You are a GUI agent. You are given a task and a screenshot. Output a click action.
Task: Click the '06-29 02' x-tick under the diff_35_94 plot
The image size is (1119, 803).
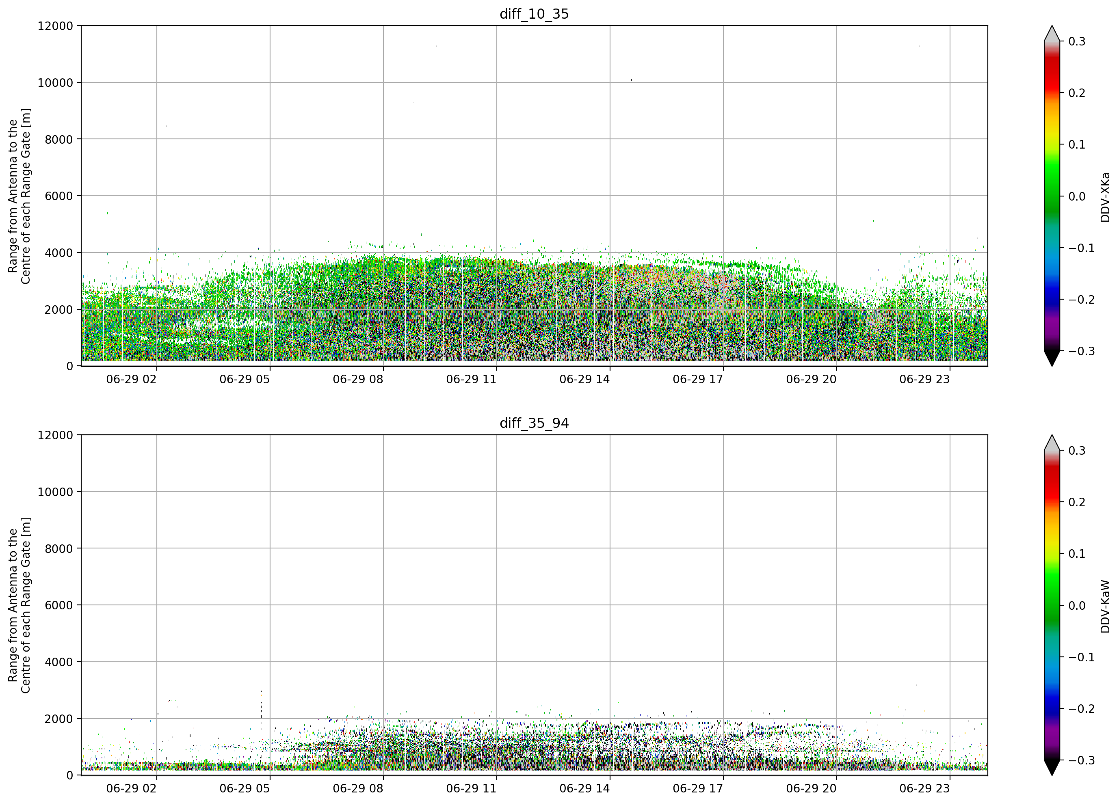[131, 788]
